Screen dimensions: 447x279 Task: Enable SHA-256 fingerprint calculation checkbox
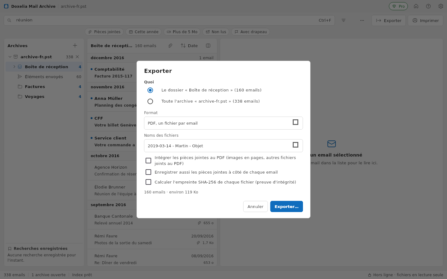coord(148,182)
